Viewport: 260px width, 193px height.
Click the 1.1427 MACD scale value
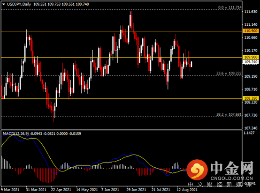coord(249,133)
